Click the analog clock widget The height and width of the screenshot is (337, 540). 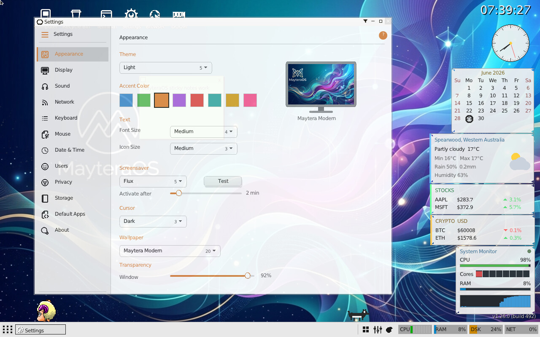[x=510, y=43]
